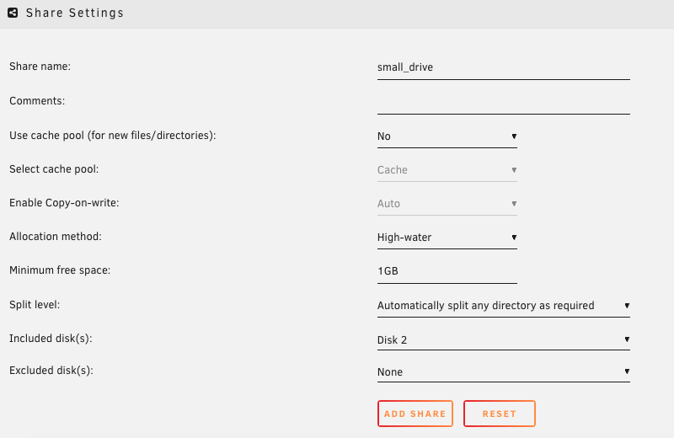The image size is (674, 438).
Task: Click the Minimum free space label
Action: coord(60,270)
